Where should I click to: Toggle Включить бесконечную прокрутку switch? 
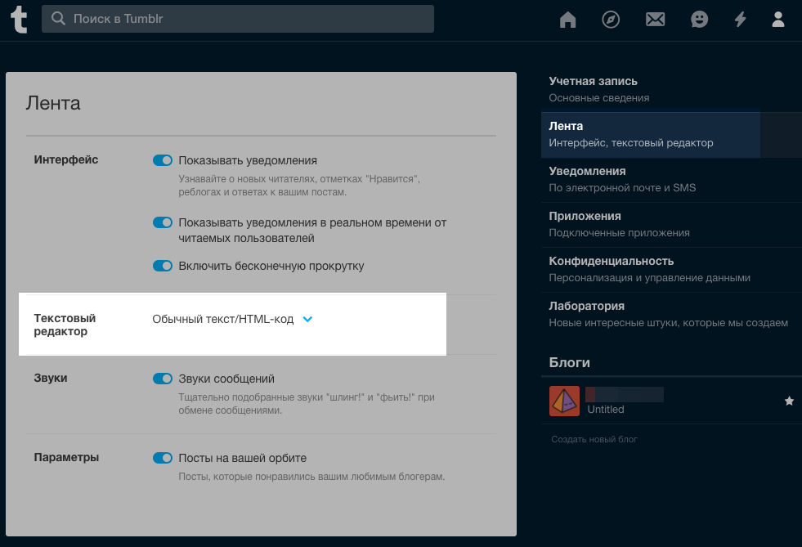coord(163,266)
